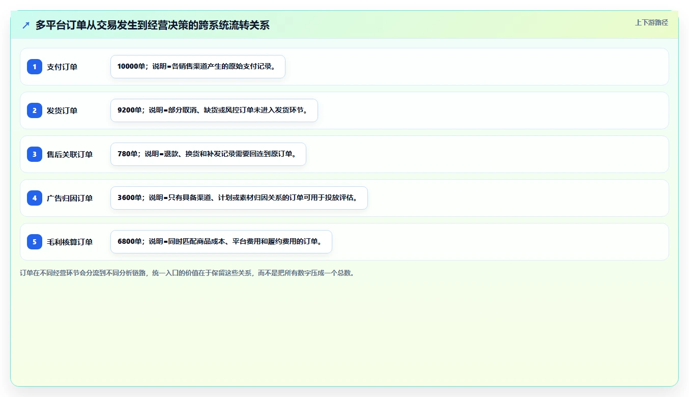The width and height of the screenshot is (689, 397).
Task: Click the 发货订单 label
Action: 62,110
